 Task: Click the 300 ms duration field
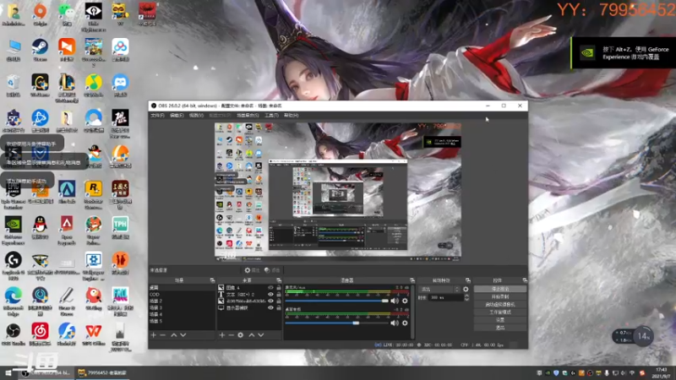point(445,298)
